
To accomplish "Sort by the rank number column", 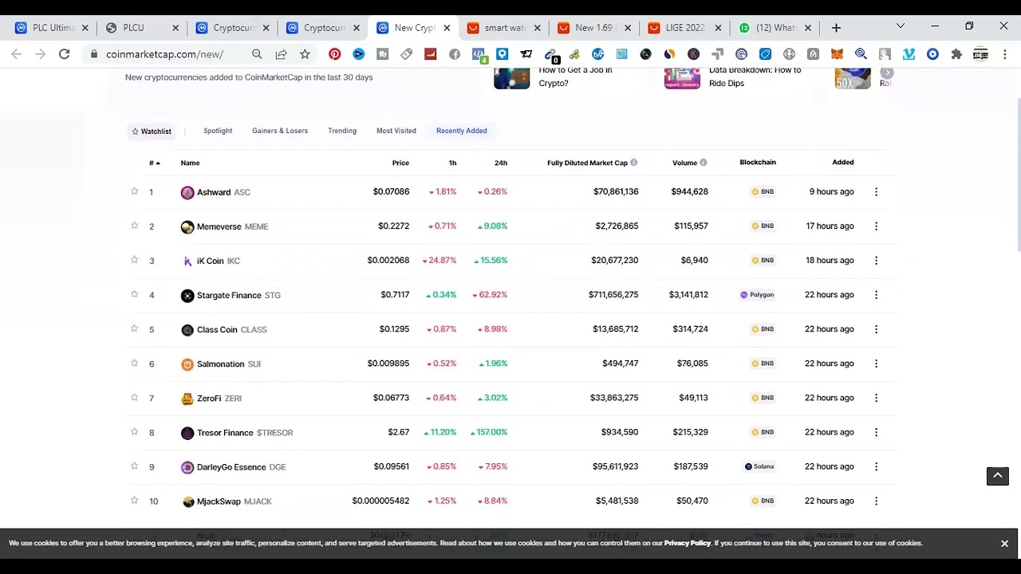I will click(x=154, y=163).
